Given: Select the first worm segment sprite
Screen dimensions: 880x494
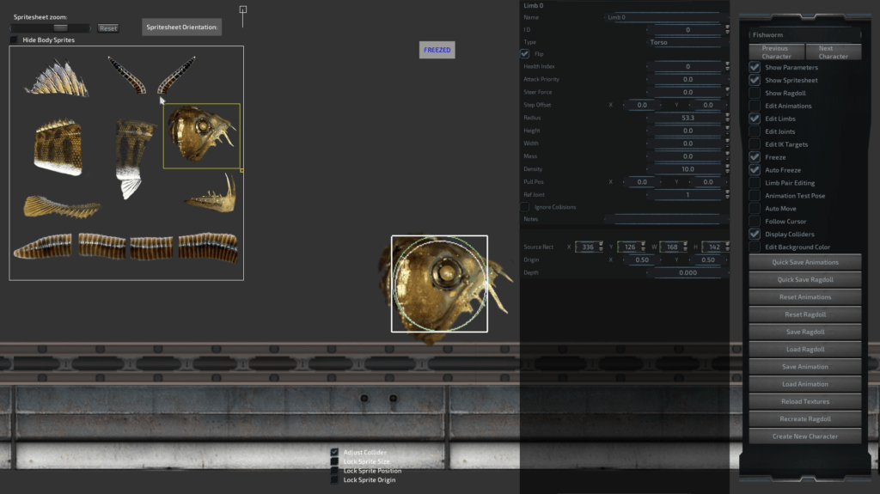Looking at the screenshot, I should pyautogui.click(x=43, y=246).
